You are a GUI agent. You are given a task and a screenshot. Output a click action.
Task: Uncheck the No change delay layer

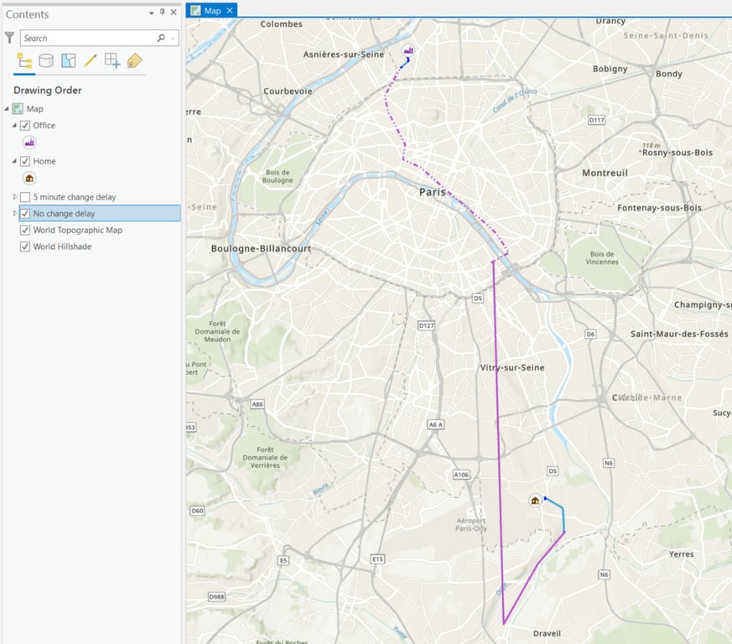(x=25, y=214)
